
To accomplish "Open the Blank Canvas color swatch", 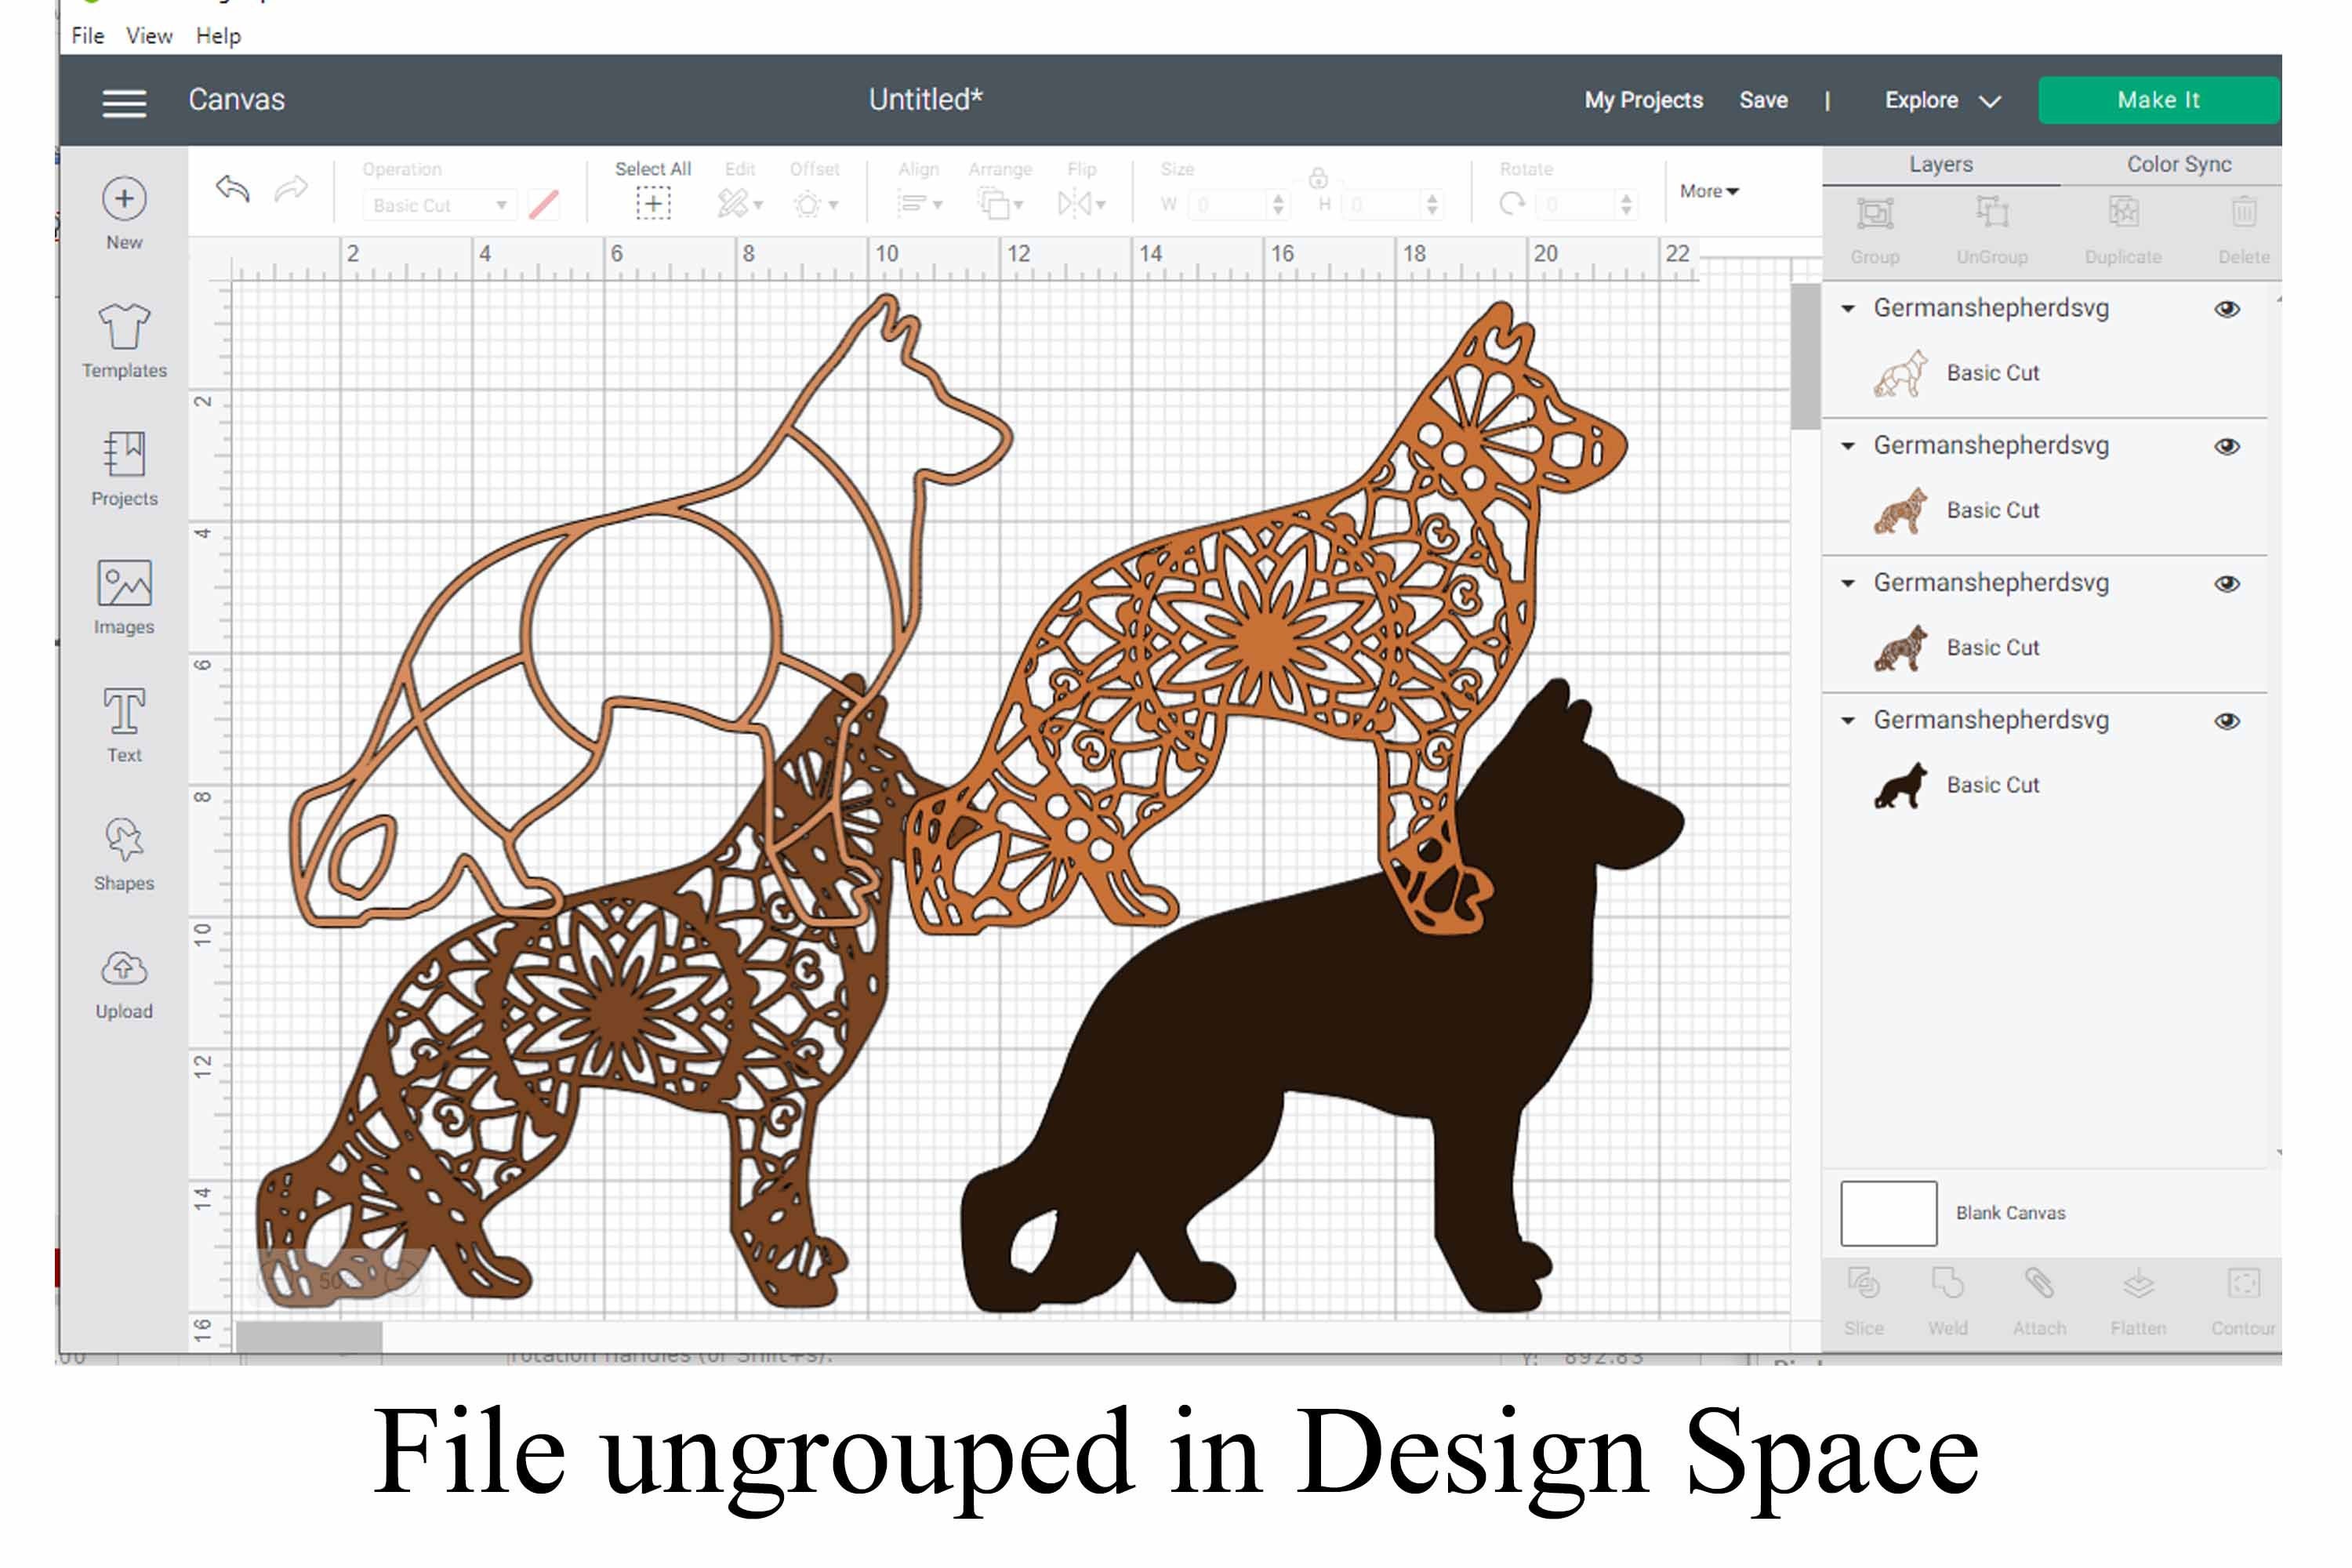I will [1888, 1212].
